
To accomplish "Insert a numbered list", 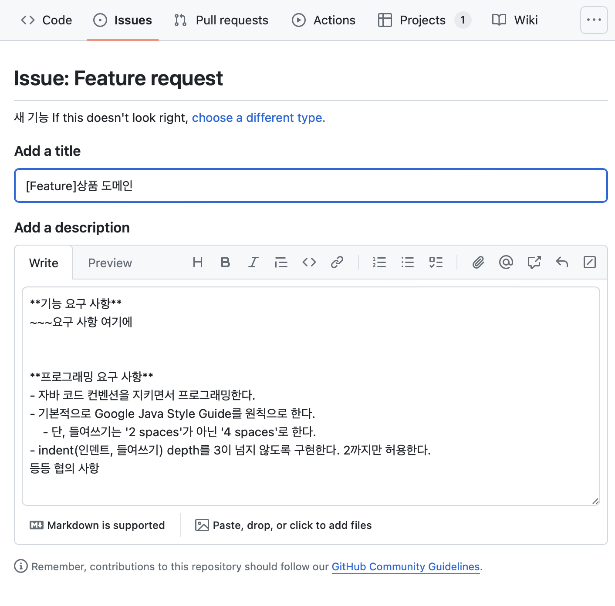I will point(379,262).
